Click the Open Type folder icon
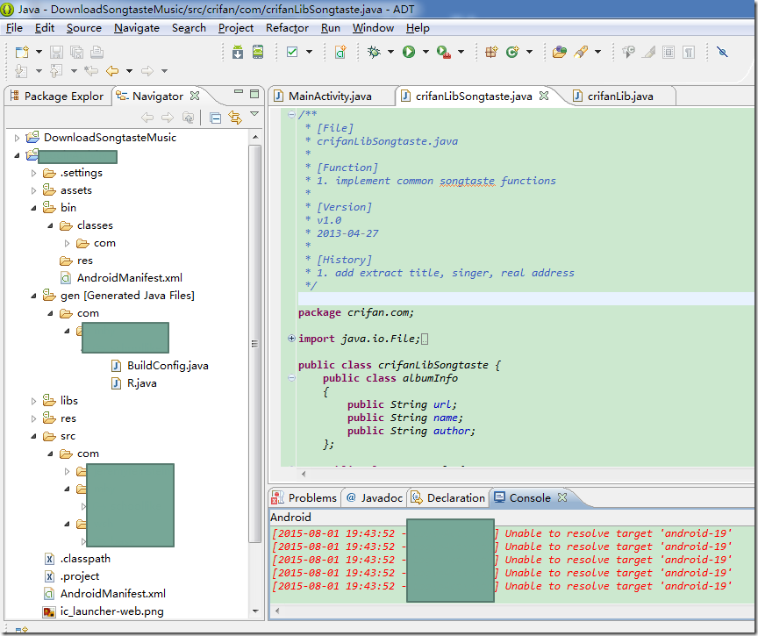The image size is (758, 636). coord(559,52)
